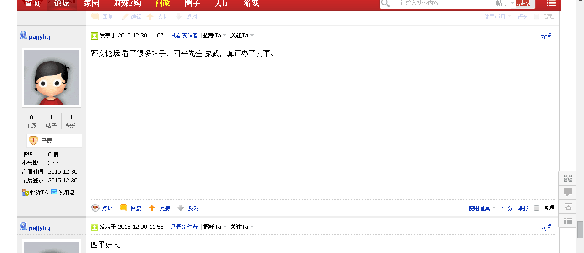Viewport: 584px width, 253px height.
Task: Open the 麻辣E购 navigation tab
Action: pos(127,4)
